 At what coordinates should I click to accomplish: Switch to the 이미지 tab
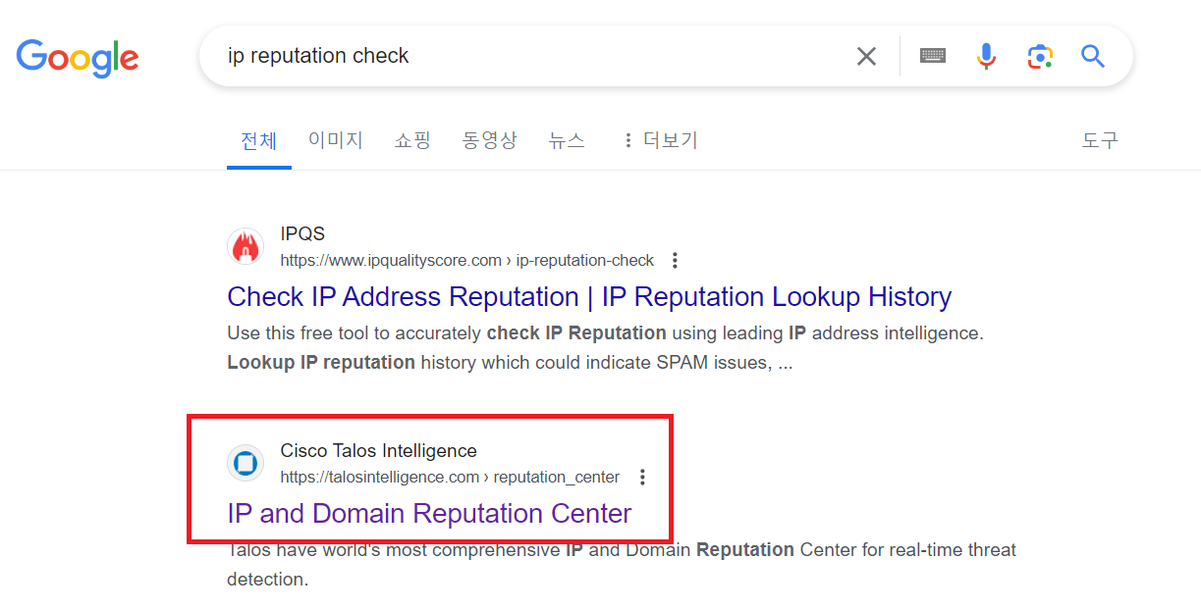(x=336, y=140)
